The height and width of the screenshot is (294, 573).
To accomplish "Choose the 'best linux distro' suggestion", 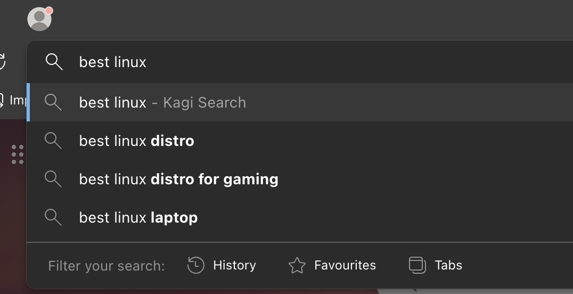I will click(136, 141).
